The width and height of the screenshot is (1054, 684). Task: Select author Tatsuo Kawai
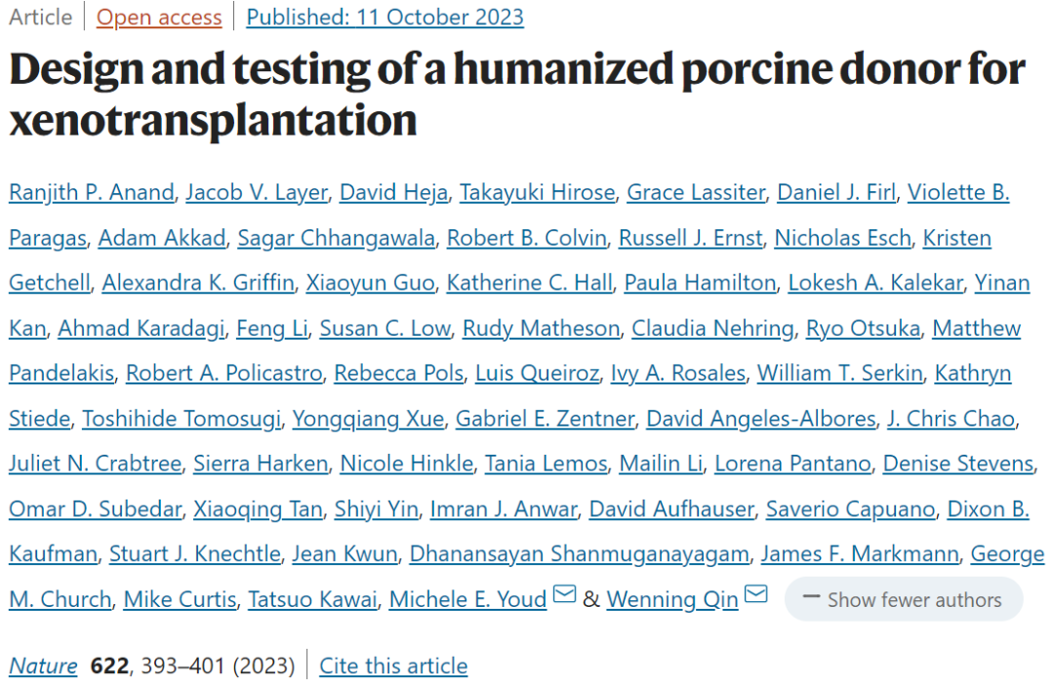point(312,599)
